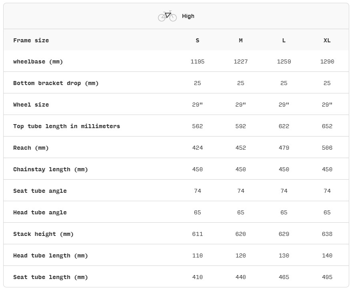Click the Head tube angle label
This screenshot has height=291, width=352.
(40, 212)
